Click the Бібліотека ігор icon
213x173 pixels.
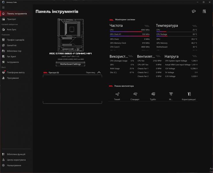tap(3, 51)
